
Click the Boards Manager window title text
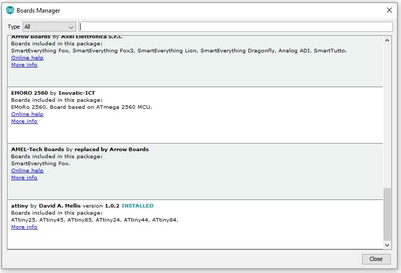(38, 11)
